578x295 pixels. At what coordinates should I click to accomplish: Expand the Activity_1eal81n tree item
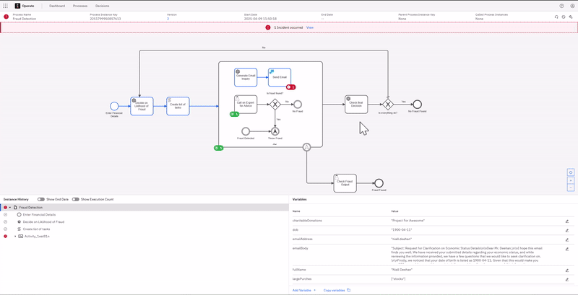[x=14, y=236]
